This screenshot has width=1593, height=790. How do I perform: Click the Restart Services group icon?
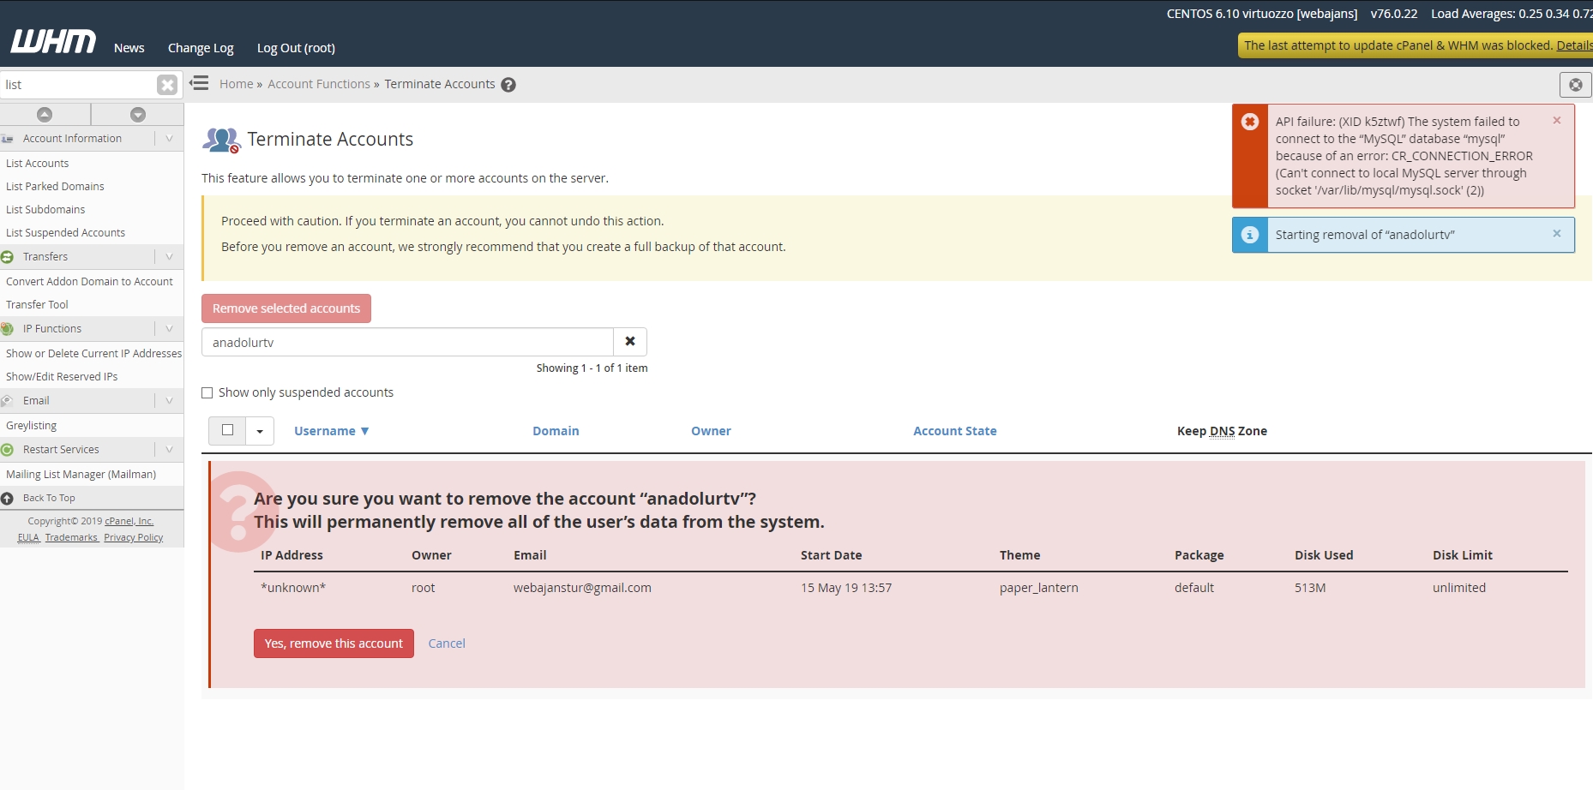pos(8,450)
